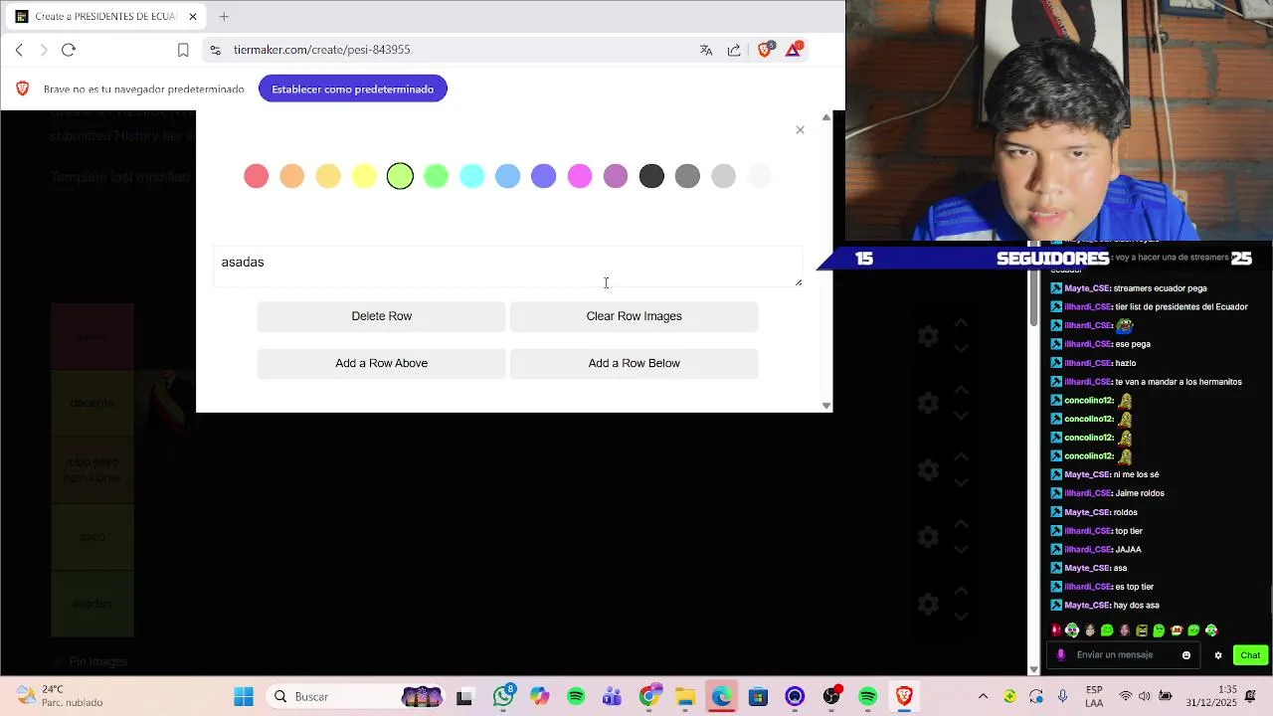Select the pure green color swatch
The width and height of the screenshot is (1273, 716).
(x=436, y=176)
